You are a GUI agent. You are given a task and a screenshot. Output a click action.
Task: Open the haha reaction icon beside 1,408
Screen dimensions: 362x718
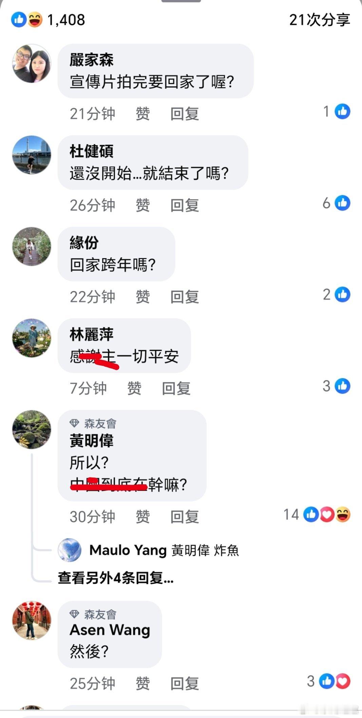pyautogui.click(x=35, y=20)
